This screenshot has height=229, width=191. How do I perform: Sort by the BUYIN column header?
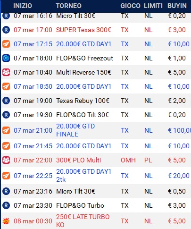pos(177,6)
